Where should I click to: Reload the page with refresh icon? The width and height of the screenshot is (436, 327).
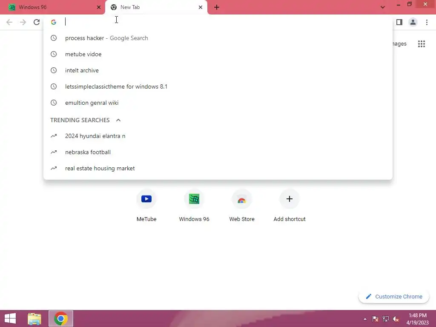click(x=37, y=22)
